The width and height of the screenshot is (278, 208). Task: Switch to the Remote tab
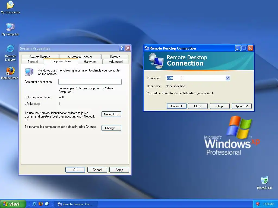pos(115,57)
